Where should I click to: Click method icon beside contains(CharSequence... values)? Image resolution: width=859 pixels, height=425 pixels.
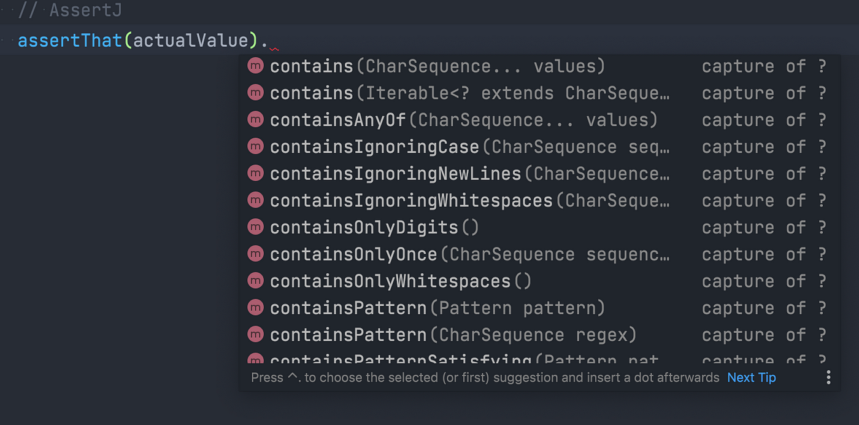pos(255,66)
